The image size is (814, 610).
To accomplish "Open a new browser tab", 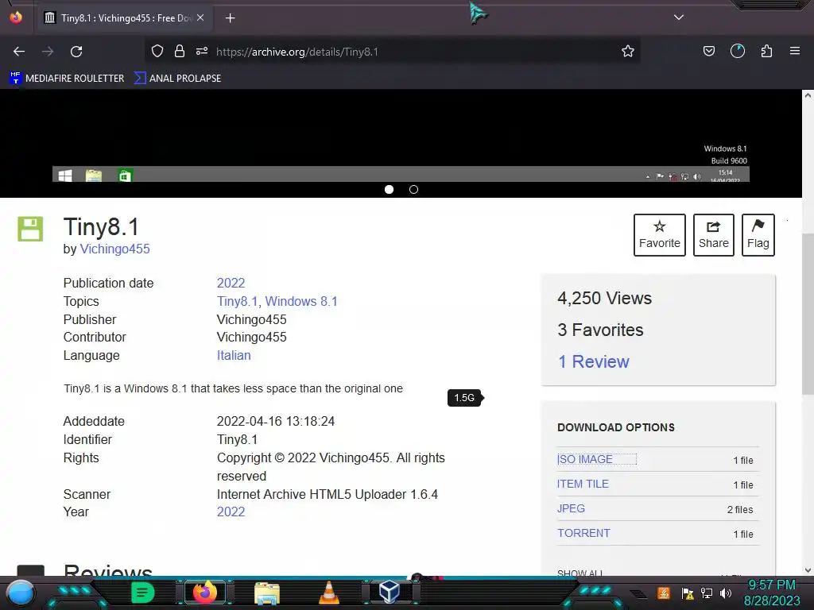I will 230,18.
